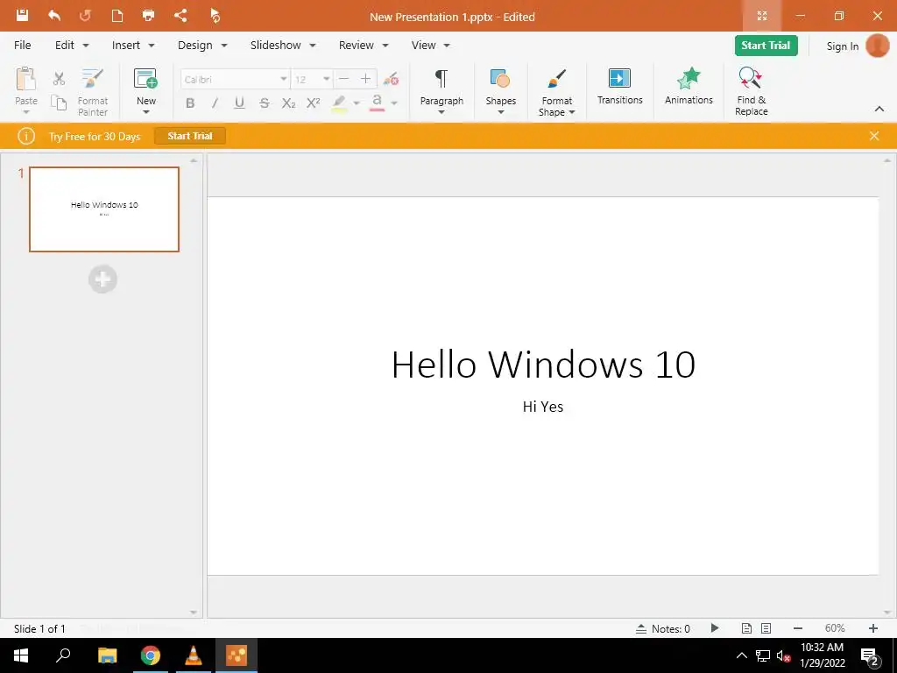897x673 pixels.
Task: Expand highlight color dropdown arrow
Action: 357,103
